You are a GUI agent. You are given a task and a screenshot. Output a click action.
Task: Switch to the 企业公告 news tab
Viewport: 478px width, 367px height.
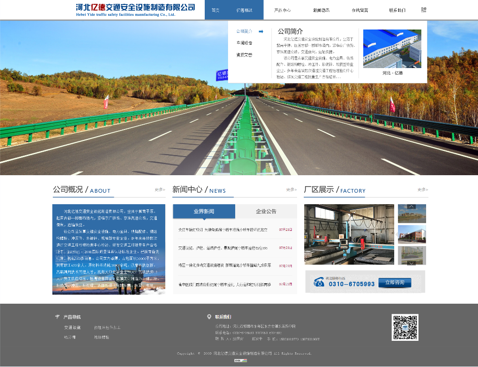266,211
